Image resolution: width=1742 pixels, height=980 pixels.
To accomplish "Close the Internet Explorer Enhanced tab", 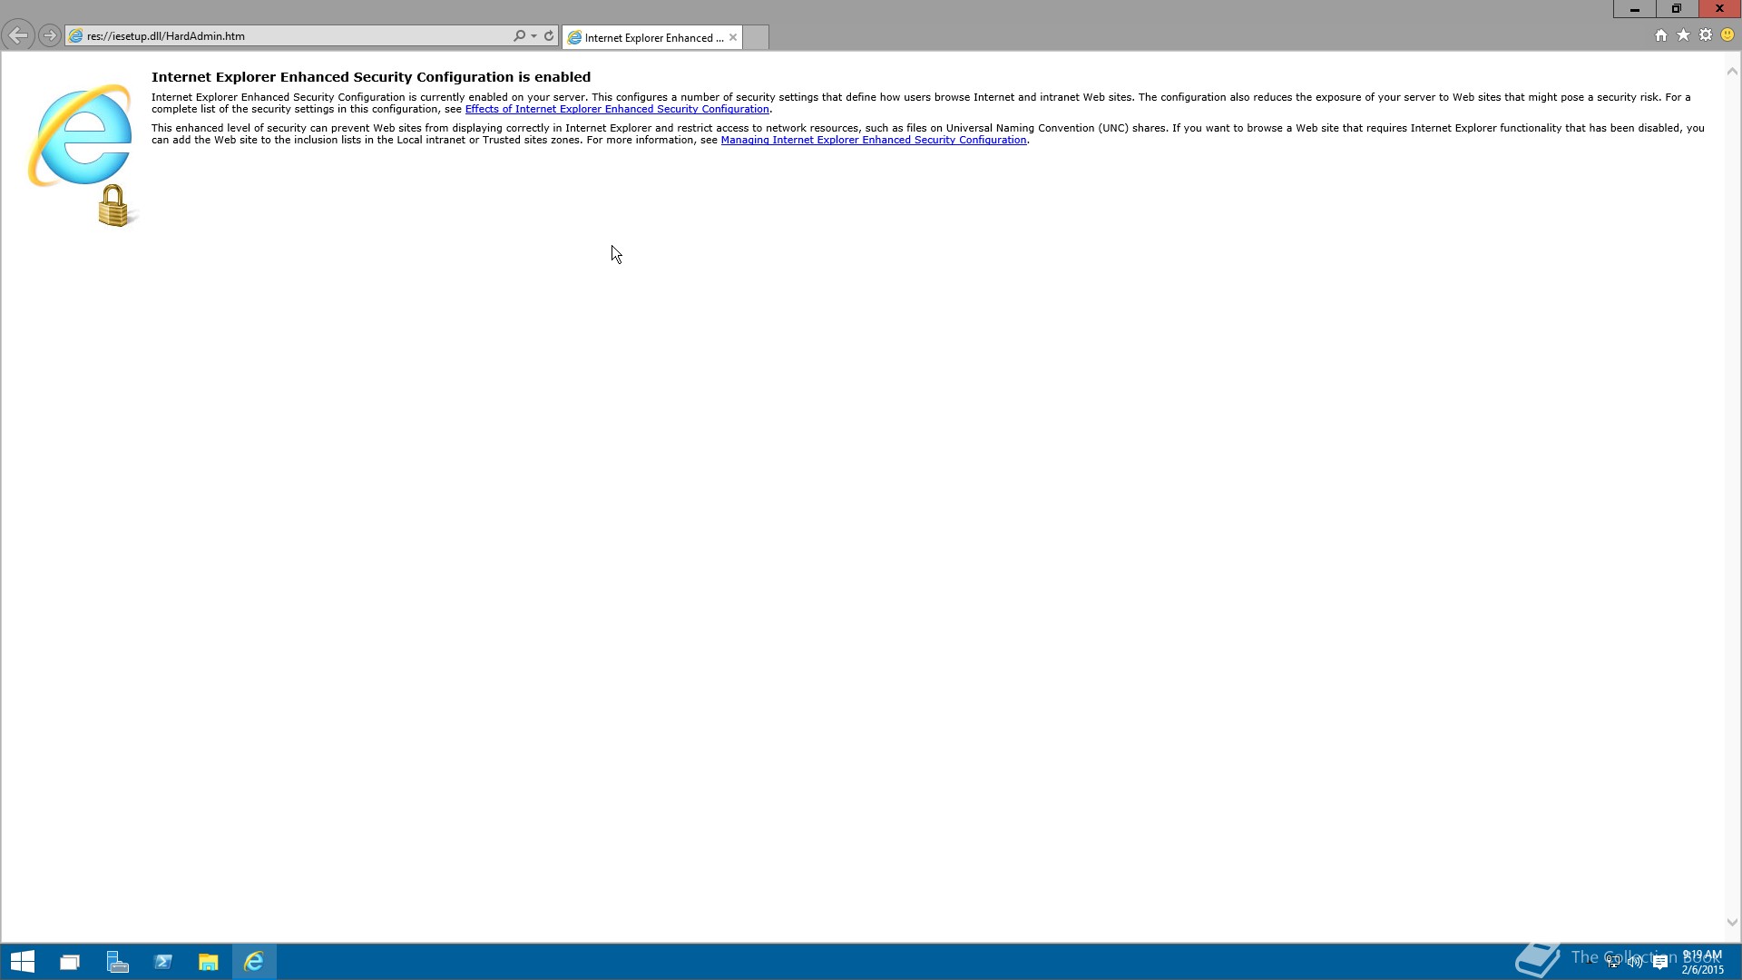I will pyautogui.click(x=733, y=37).
